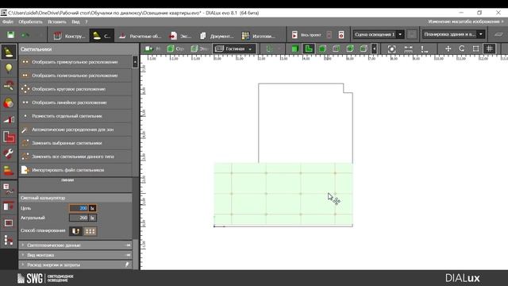Open the energy consumption layers sidebar tool
The image size is (508, 286).
9,171
